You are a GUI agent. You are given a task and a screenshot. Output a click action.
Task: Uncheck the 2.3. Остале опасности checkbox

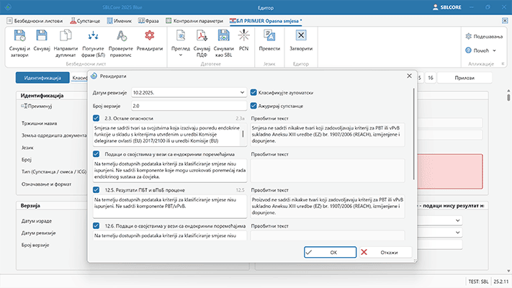96,118
